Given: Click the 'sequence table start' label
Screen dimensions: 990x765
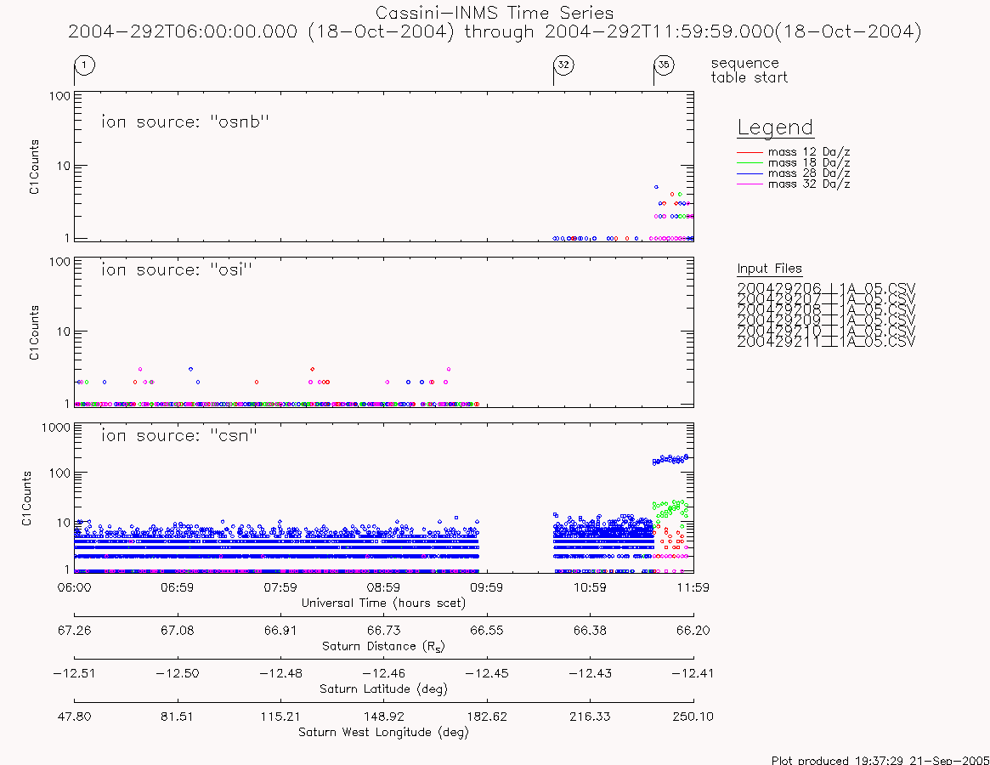Looking at the screenshot, I should pos(750,70).
